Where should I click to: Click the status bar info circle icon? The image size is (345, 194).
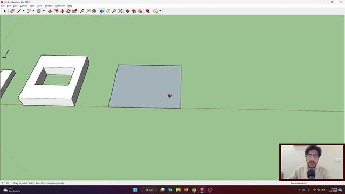point(8,183)
